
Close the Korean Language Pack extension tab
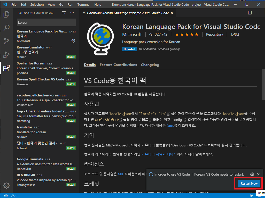(x=172, y=13)
